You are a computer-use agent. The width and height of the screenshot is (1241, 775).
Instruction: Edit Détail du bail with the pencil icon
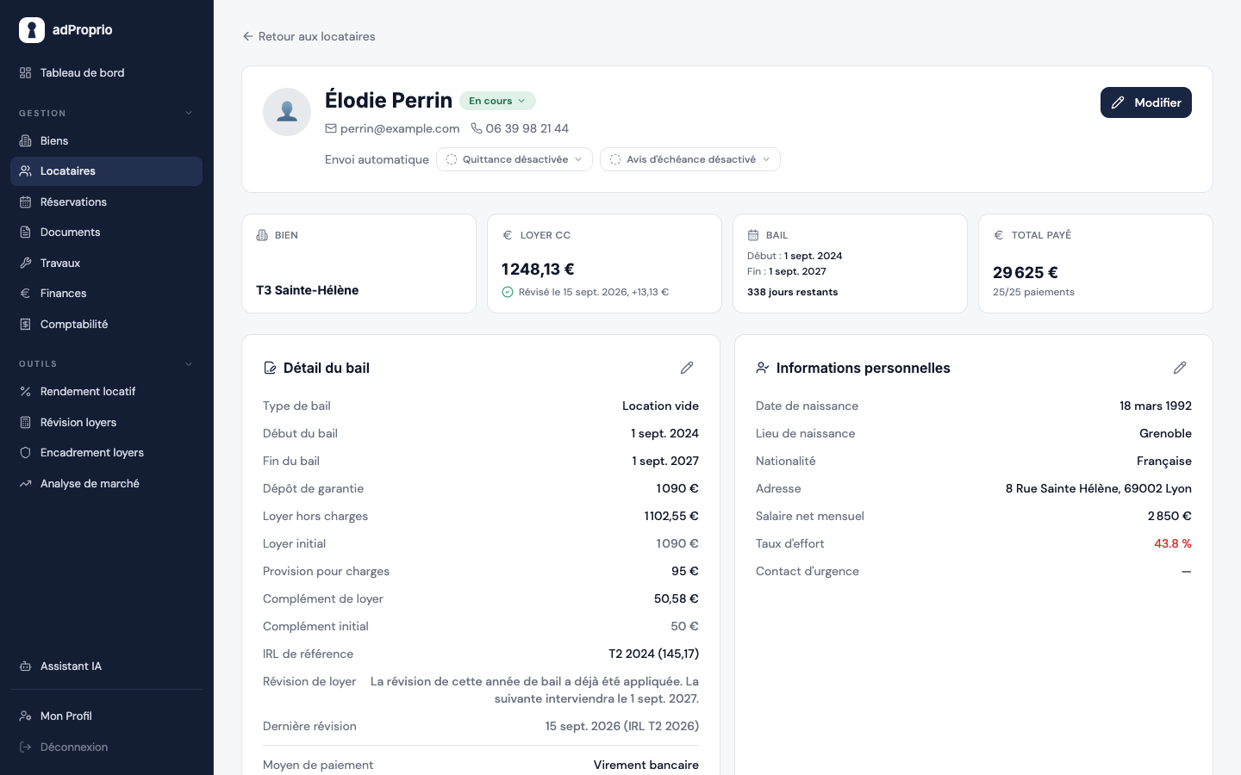(x=687, y=368)
